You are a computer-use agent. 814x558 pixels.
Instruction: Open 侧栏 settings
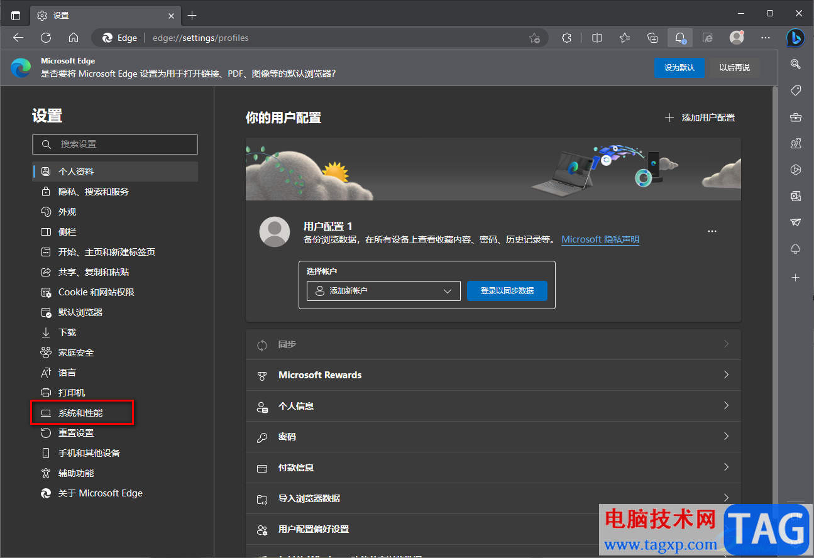(115, 232)
